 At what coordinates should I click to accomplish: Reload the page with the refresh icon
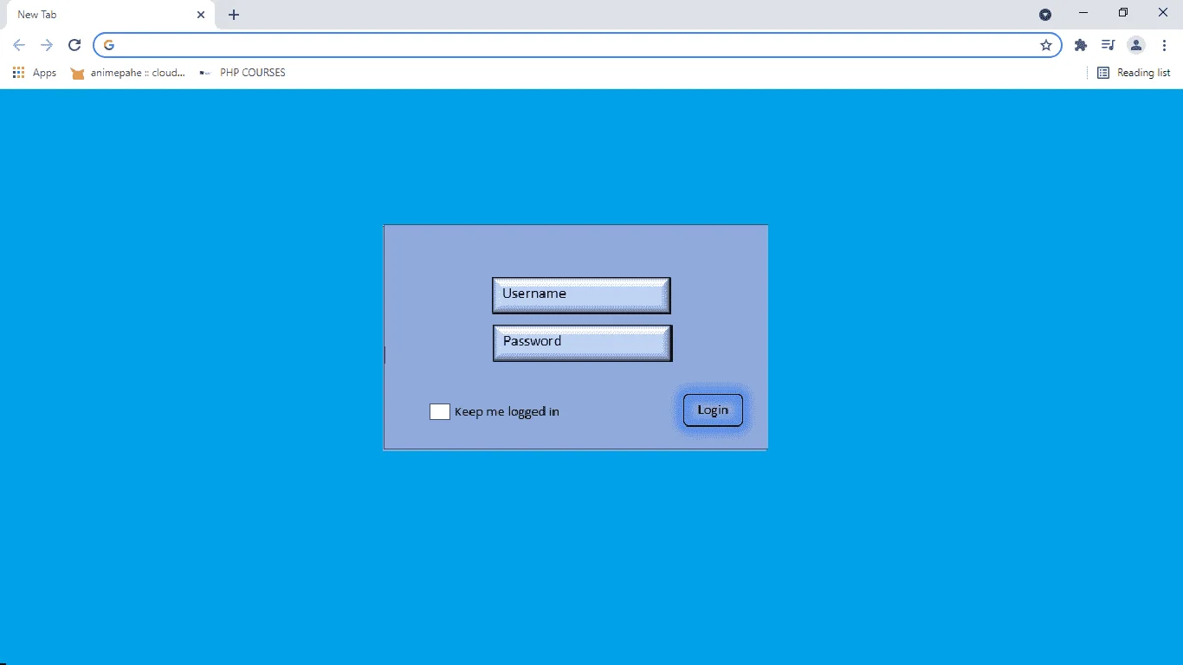[74, 45]
